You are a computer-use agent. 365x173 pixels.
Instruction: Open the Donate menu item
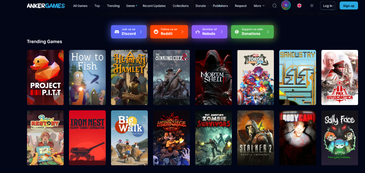pos(201,6)
